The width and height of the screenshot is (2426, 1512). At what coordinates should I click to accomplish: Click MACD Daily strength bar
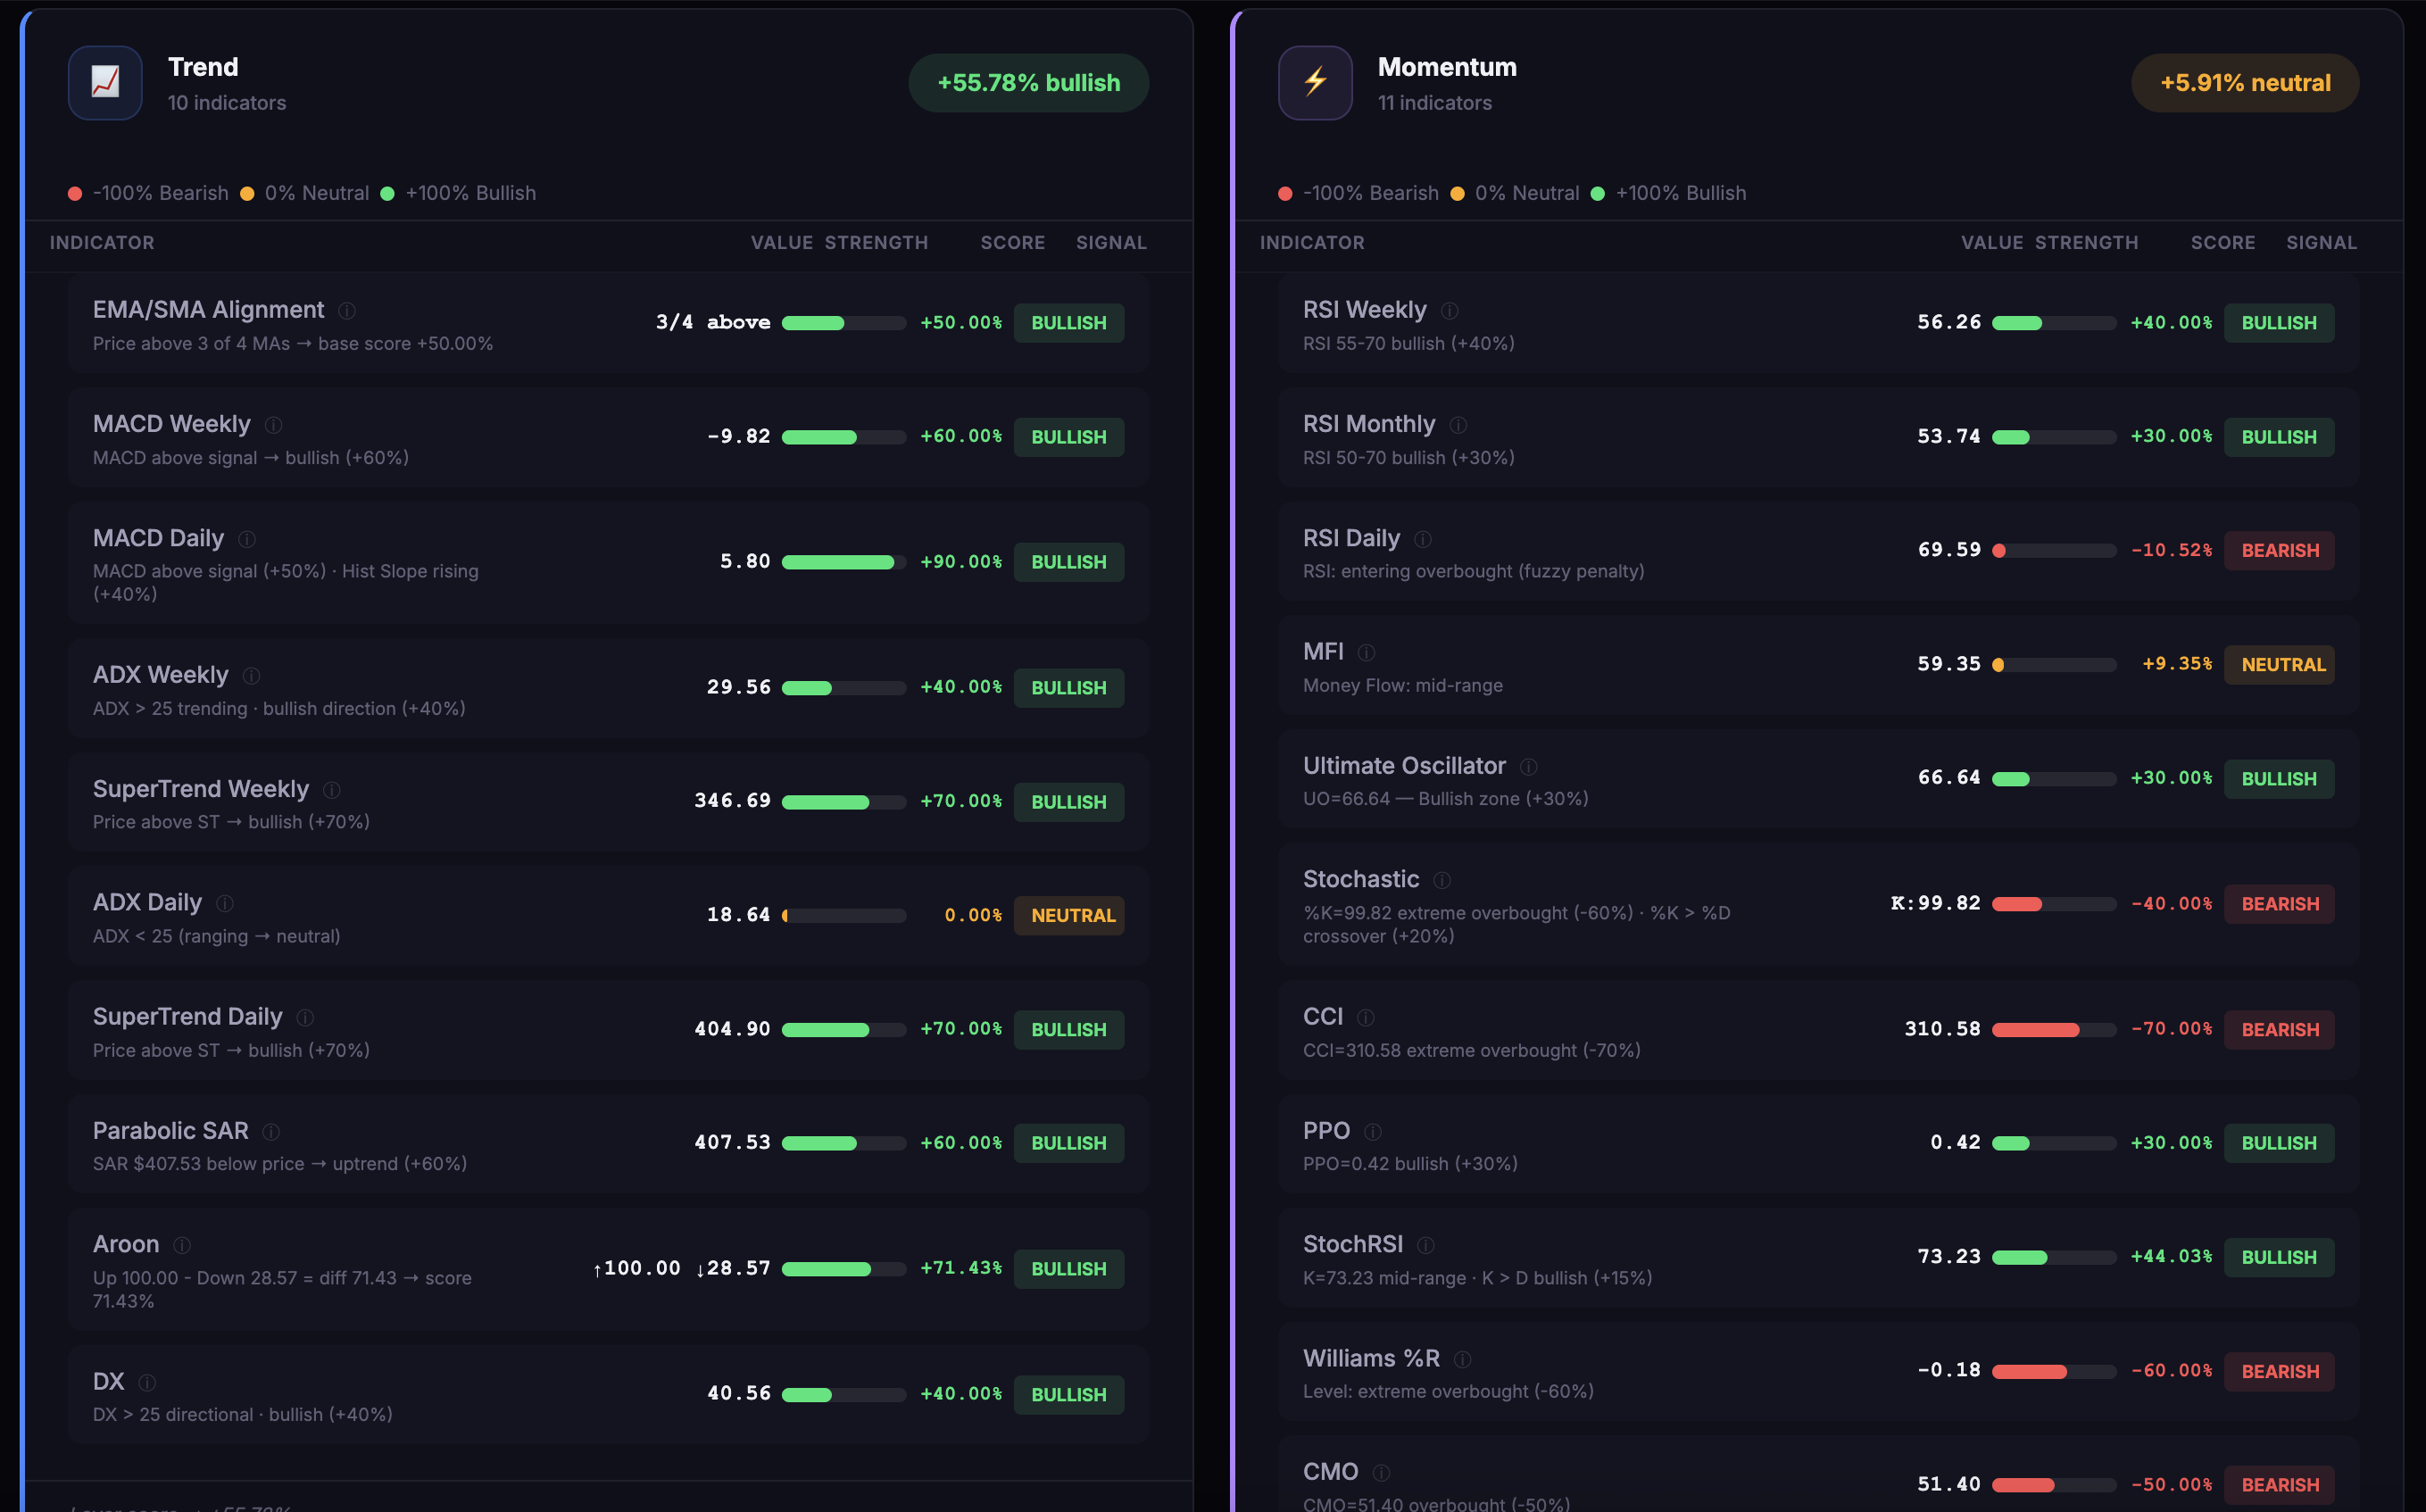tap(844, 562)
